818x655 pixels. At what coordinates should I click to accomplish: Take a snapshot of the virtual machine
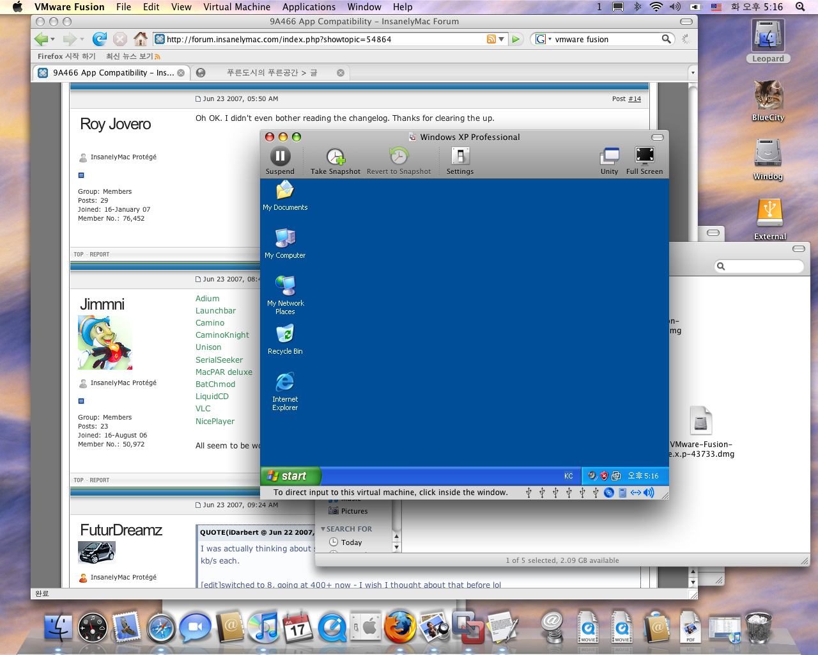[336, 161]
